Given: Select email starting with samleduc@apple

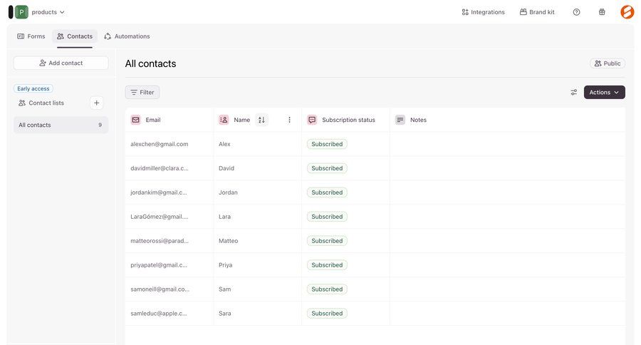Looking at the screenshot, I should click(x=159, y=313).
